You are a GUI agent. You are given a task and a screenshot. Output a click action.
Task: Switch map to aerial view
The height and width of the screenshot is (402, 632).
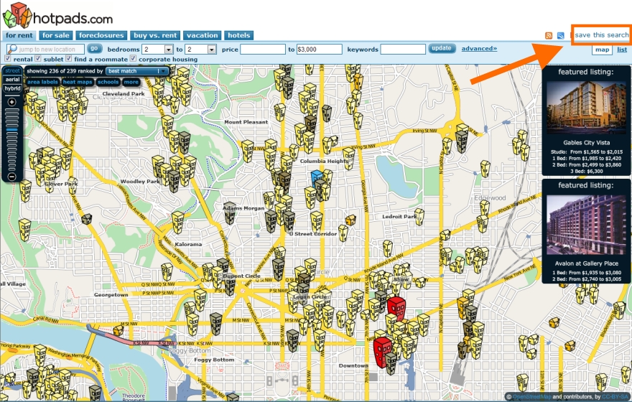(x=12, y=80)
